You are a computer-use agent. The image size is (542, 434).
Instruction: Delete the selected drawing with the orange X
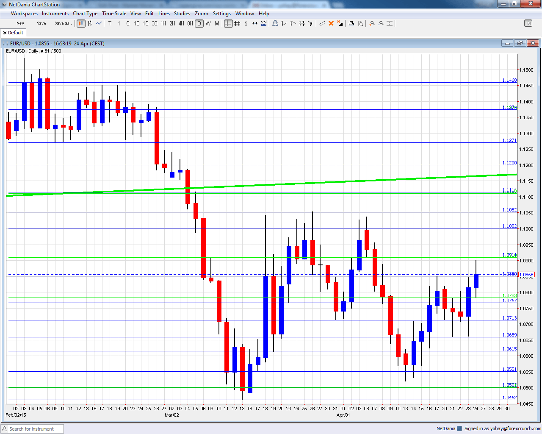331,23
